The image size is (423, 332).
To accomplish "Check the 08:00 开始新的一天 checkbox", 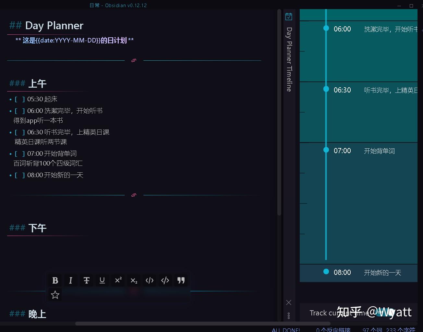I will tap(19, 175).
